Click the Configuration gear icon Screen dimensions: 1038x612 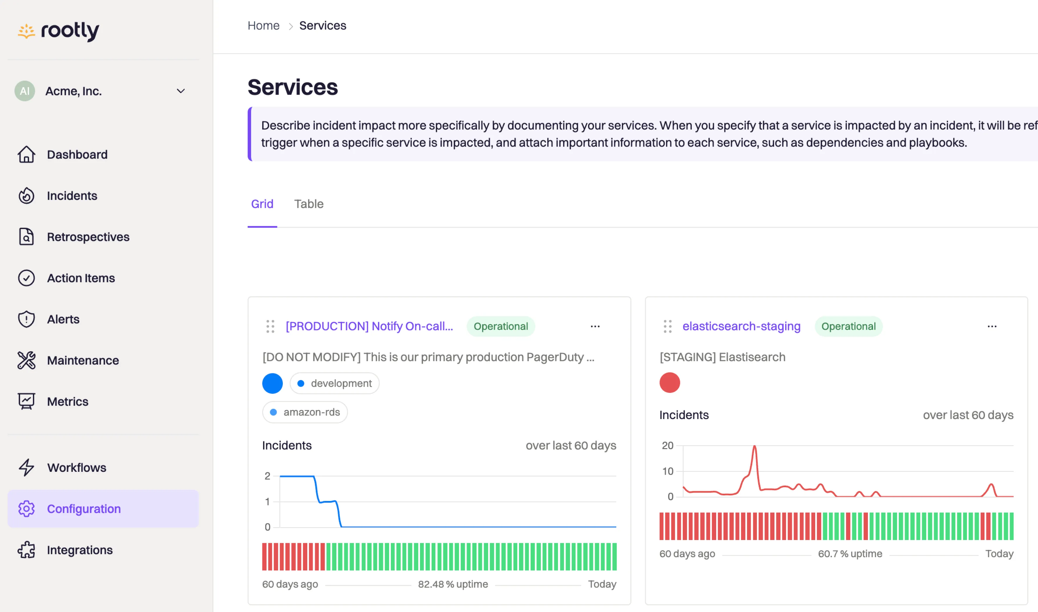[x=26, y=509]
